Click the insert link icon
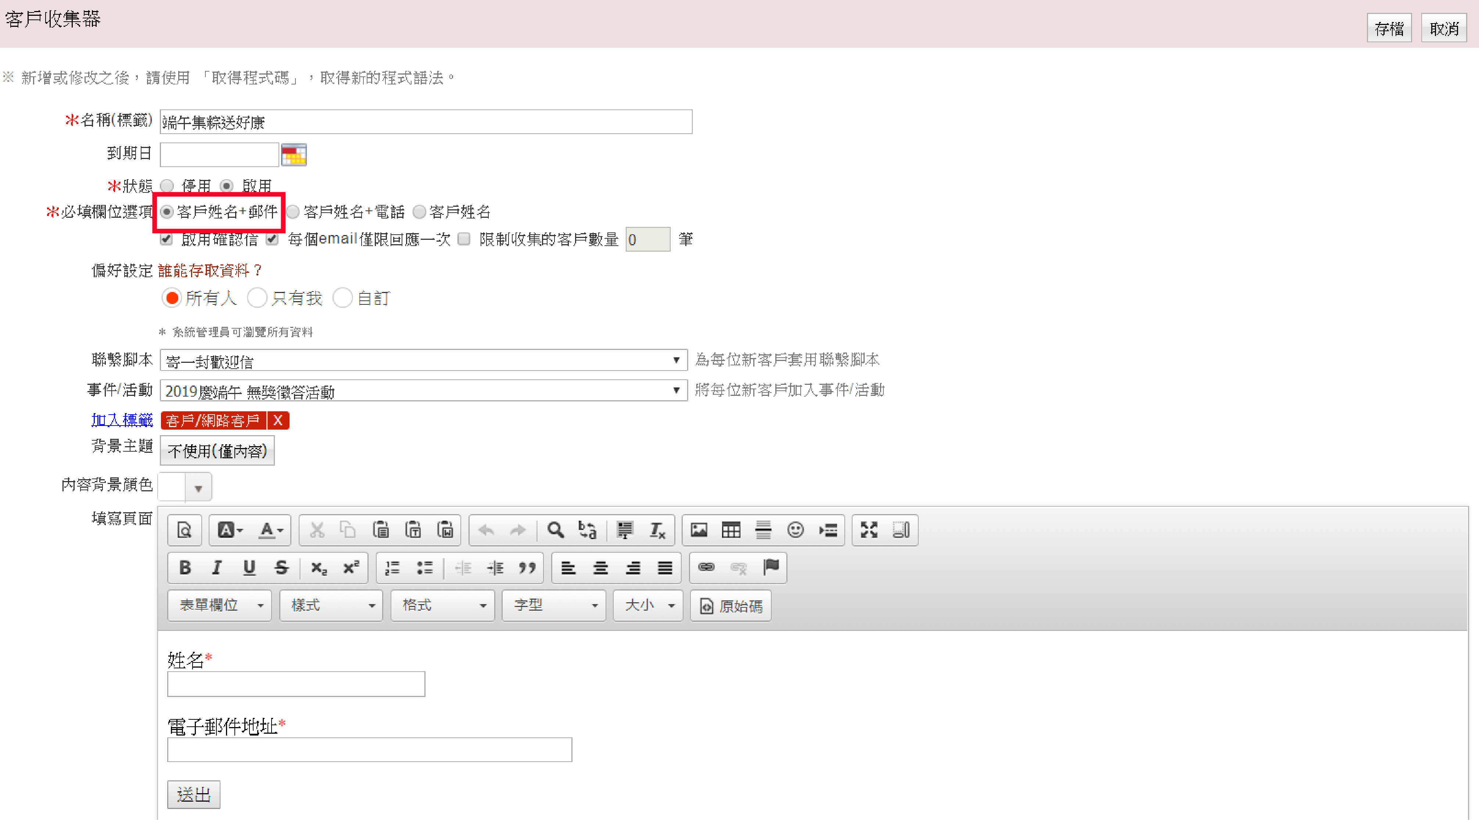 click(706, 567)
